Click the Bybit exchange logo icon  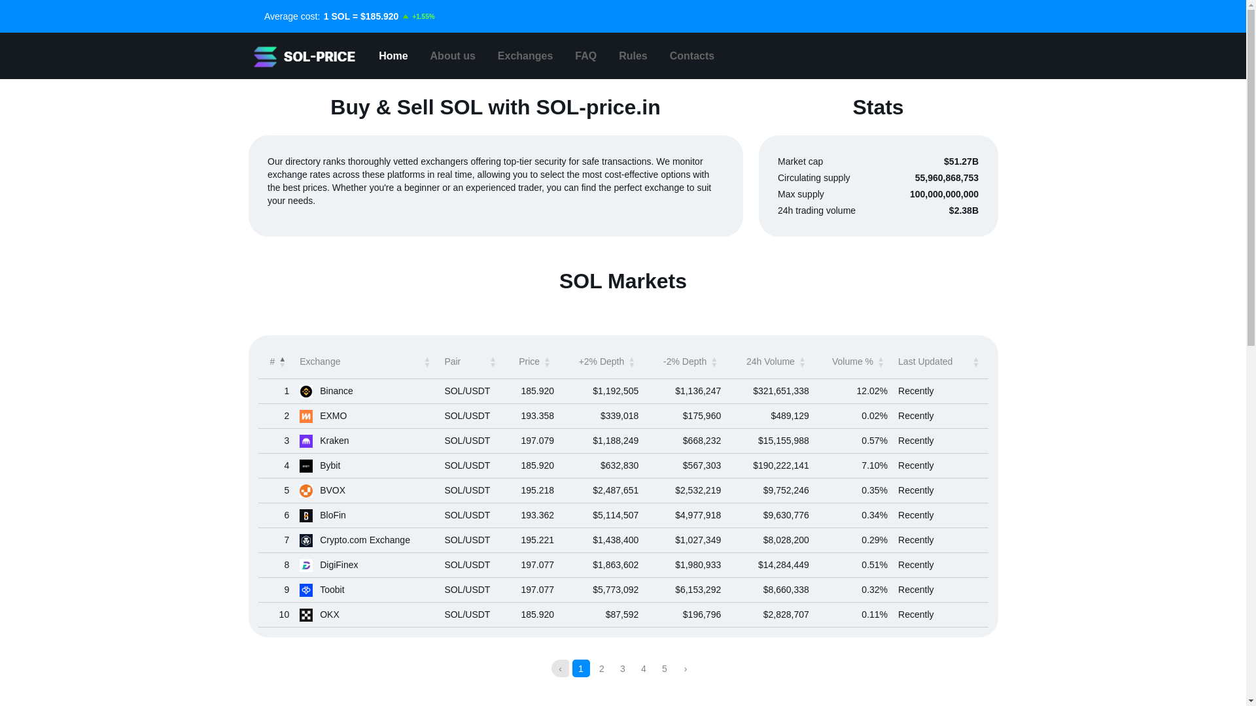(x=306, y=466)
